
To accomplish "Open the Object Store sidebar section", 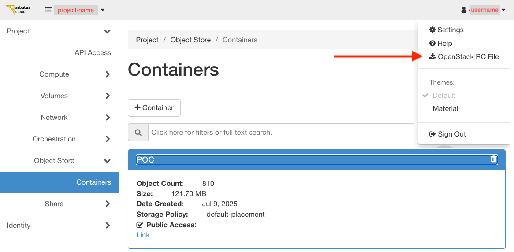I will [54, 160].
